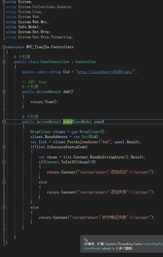Collapse the UserController class region

(x=4, y=62)
